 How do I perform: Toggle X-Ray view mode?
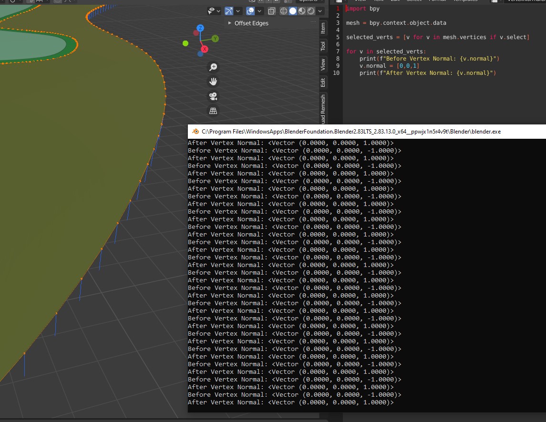[x=272, y=11]
